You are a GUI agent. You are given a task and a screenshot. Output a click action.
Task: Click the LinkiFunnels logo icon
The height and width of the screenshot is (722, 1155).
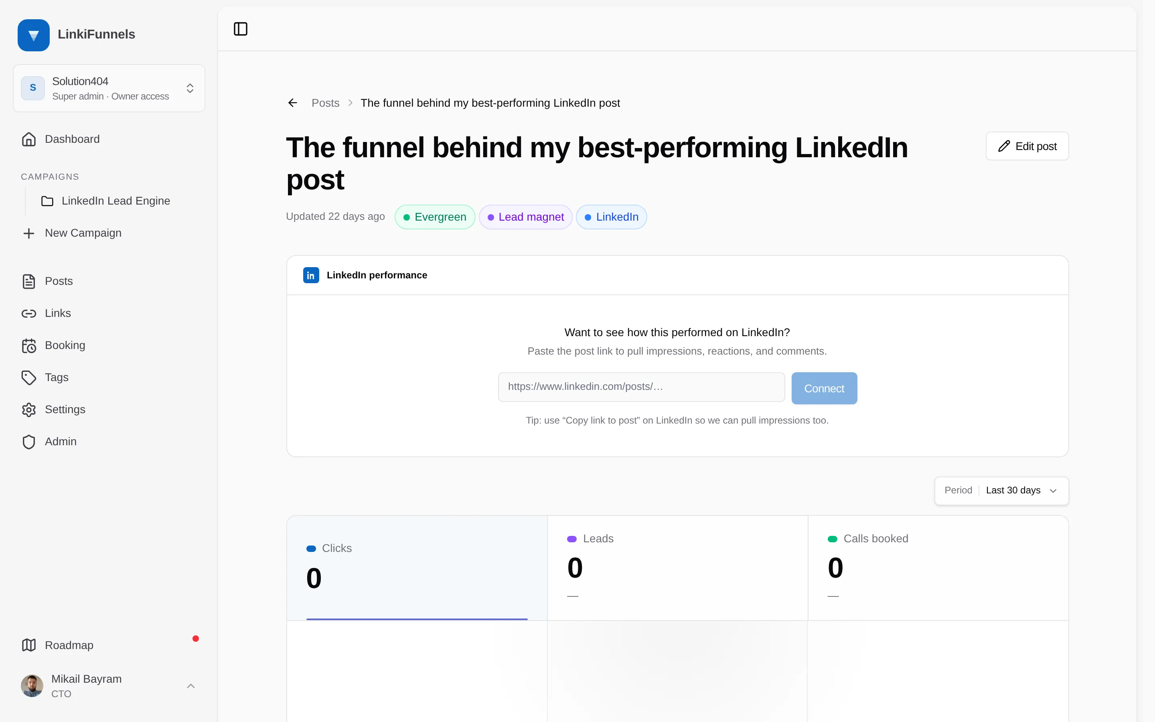[x=33, y=35]
